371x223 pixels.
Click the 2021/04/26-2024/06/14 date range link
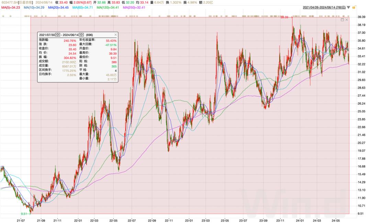tap(324, 7)
